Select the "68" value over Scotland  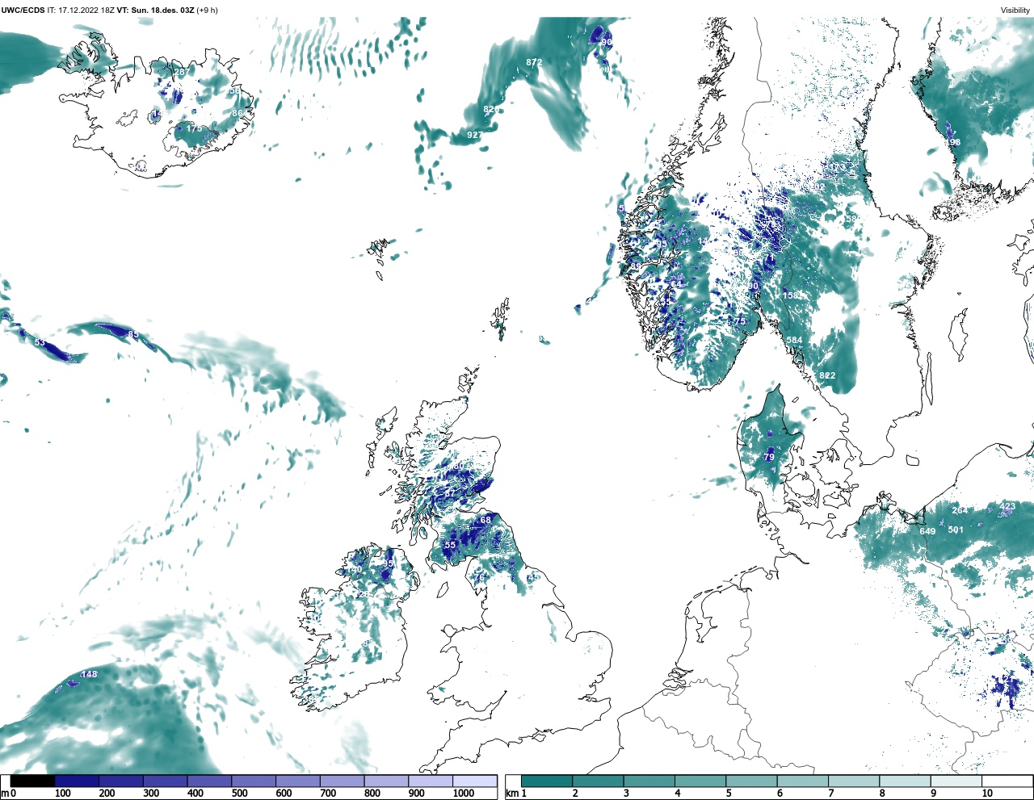[x=485, y=520]
